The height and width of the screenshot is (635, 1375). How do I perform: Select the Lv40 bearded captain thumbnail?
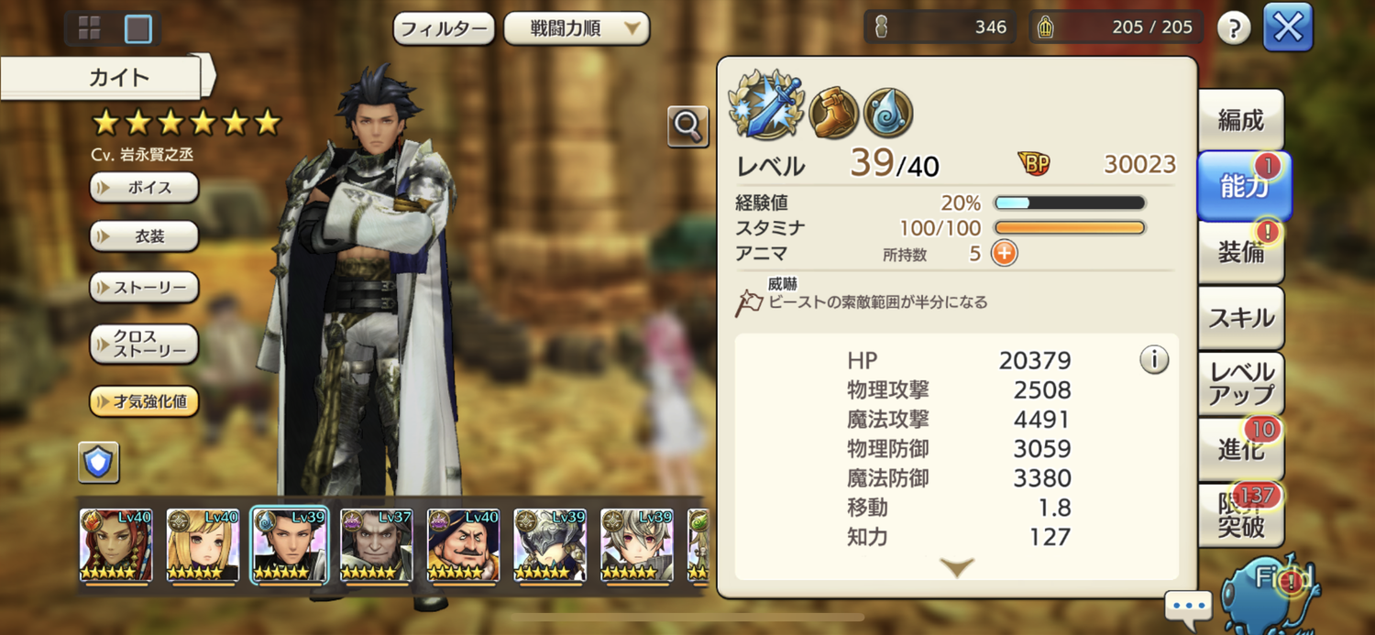pos(463,546)
